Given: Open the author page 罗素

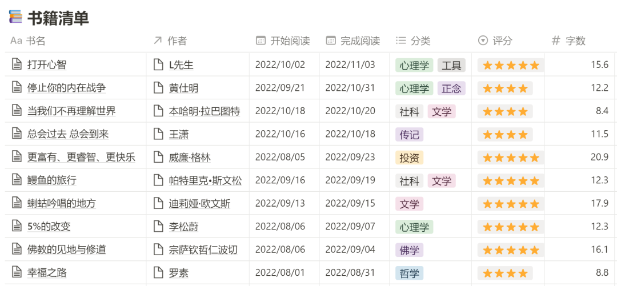Looking at the screenshot, I should coord(178,273).
